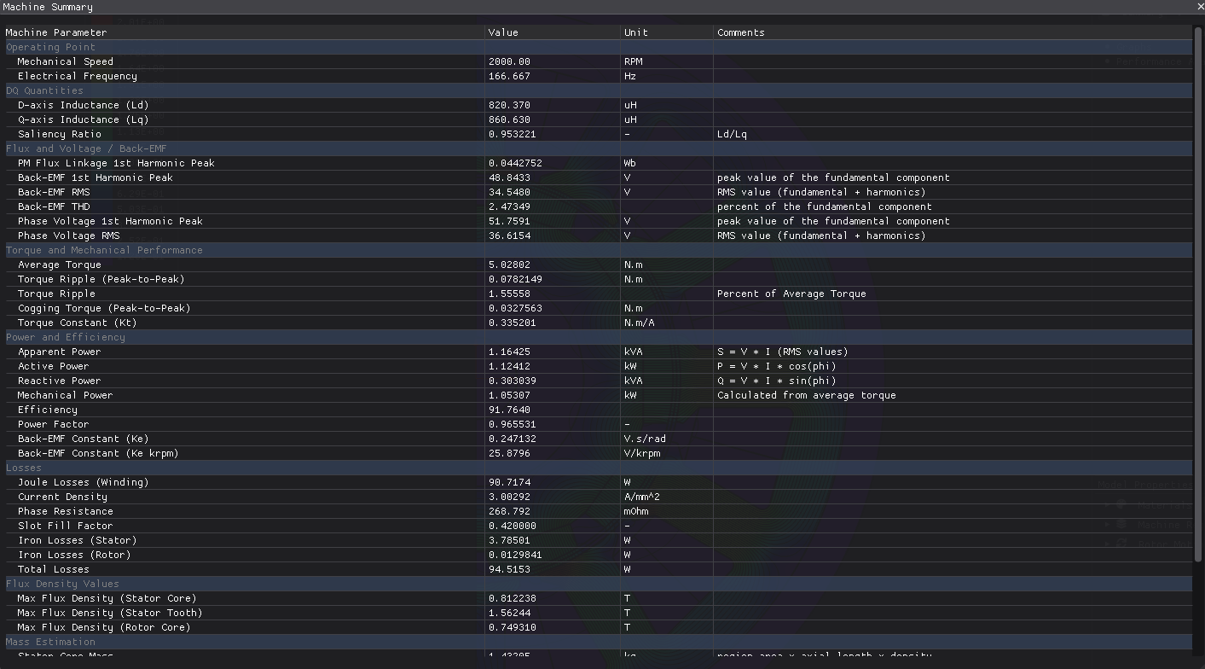This screenshot has width=1205, height=669.
Task: Click the 'Percent of Average Torque' comment
Action: (x=791, y=294)
